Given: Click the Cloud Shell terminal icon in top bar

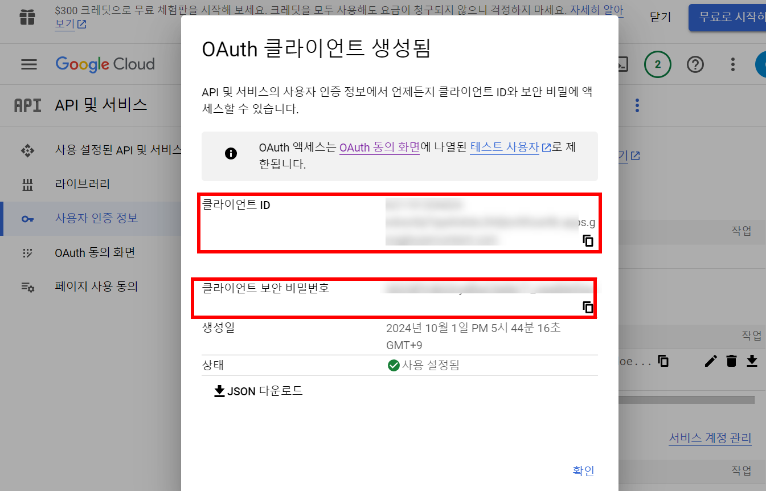Looking at the screenshot, I should click(623, 64).
